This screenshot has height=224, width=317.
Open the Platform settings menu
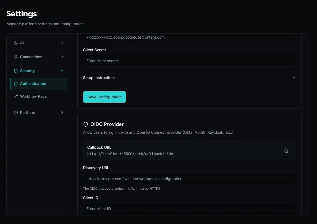(39, 113)
